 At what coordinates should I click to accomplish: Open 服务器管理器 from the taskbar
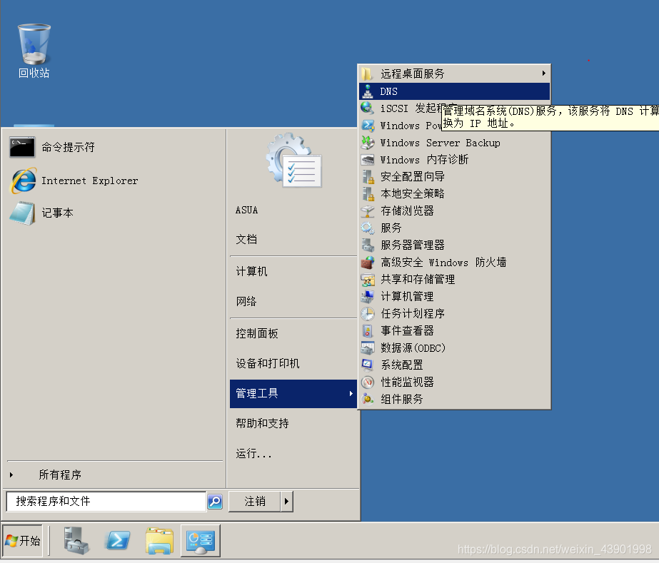click(x=76, y=541)
